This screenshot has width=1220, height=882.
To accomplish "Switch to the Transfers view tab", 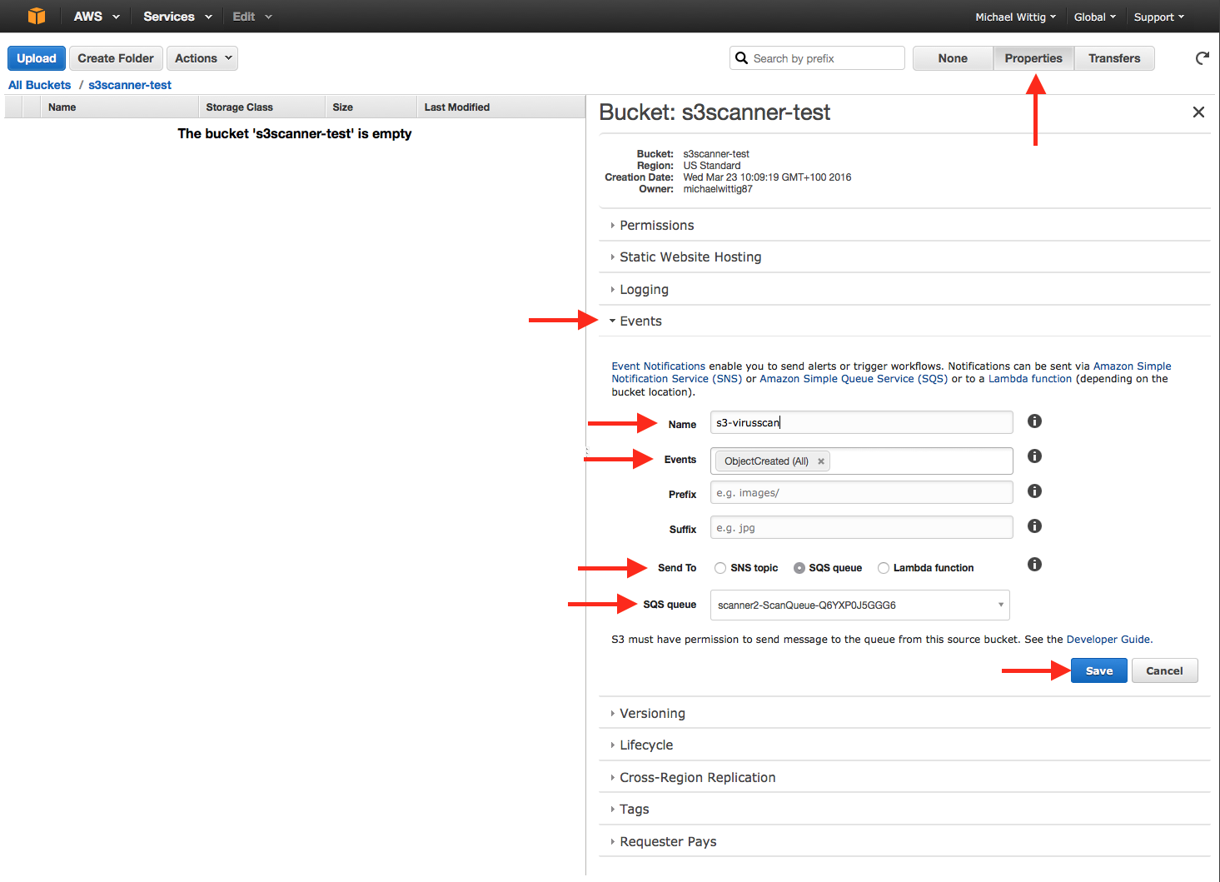I will point(1114,58).
